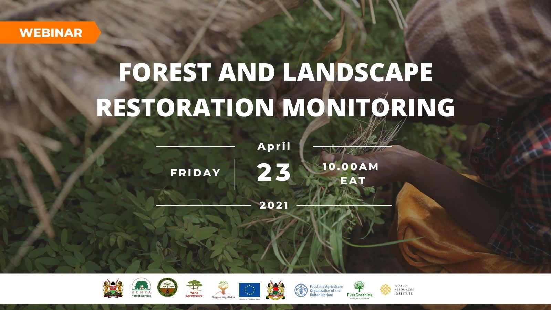This screenshot has height=310, width=551.
Task: Click the FAO circular emblem
Action: point(301,290)
